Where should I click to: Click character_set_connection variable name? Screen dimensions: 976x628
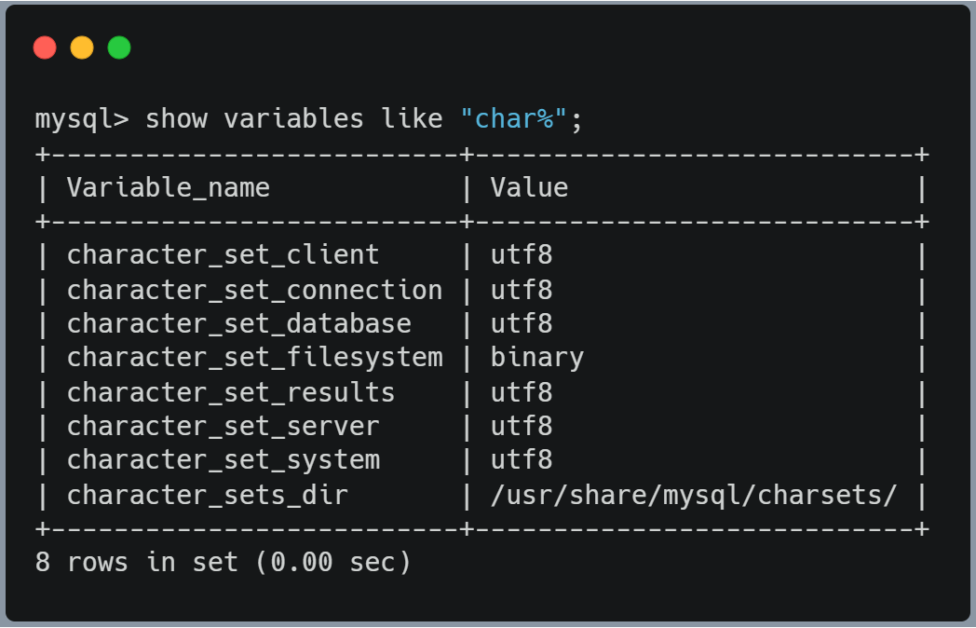point(254,290)
